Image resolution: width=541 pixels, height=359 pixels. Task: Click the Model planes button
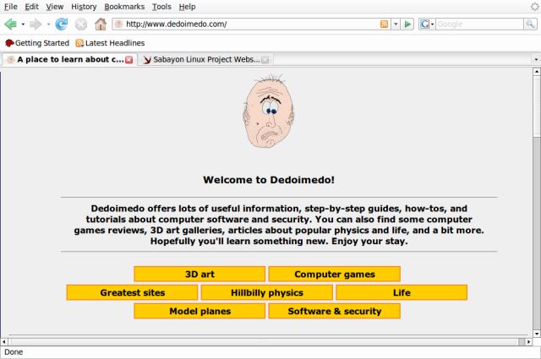click(199, 312)
